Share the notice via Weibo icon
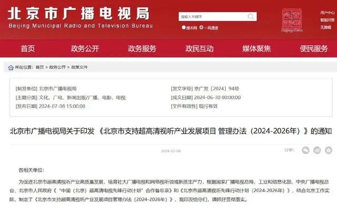 point(317,150)
